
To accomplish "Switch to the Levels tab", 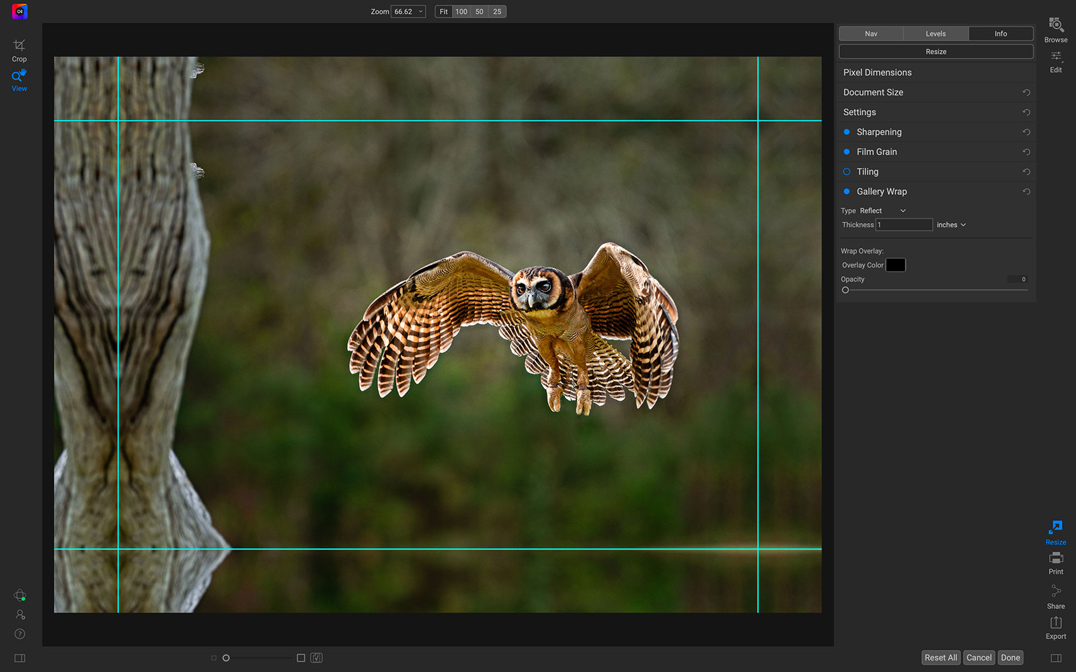I will click(935, 34).
